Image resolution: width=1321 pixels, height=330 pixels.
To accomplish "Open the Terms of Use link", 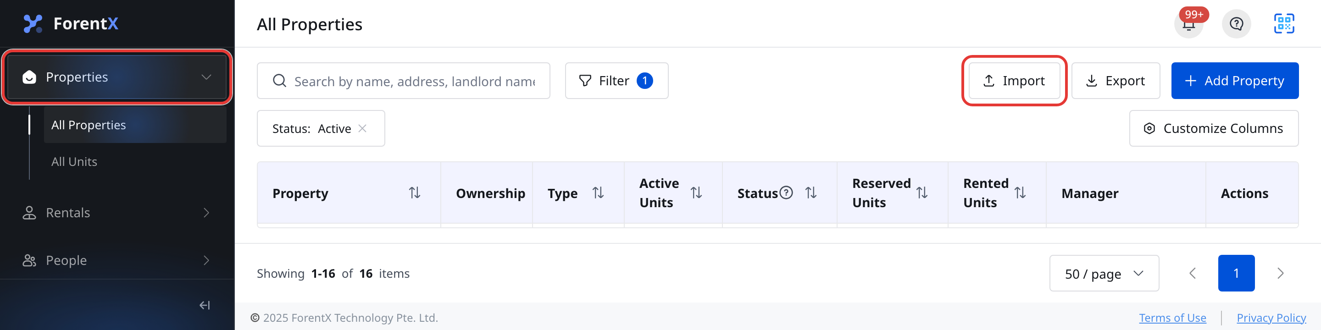I will point(1172,318).
